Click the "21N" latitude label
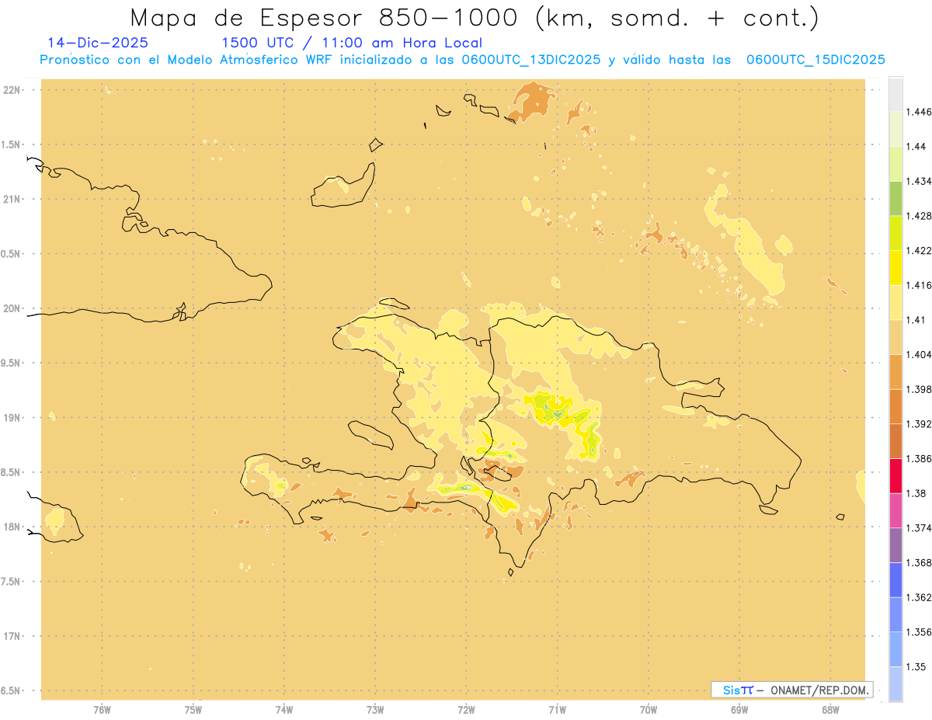Image resolution: width=932 pixels, height=720 pixels. 12,200
